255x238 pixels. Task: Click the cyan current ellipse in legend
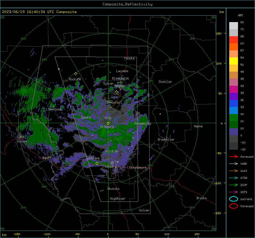(x=233, y=199)
